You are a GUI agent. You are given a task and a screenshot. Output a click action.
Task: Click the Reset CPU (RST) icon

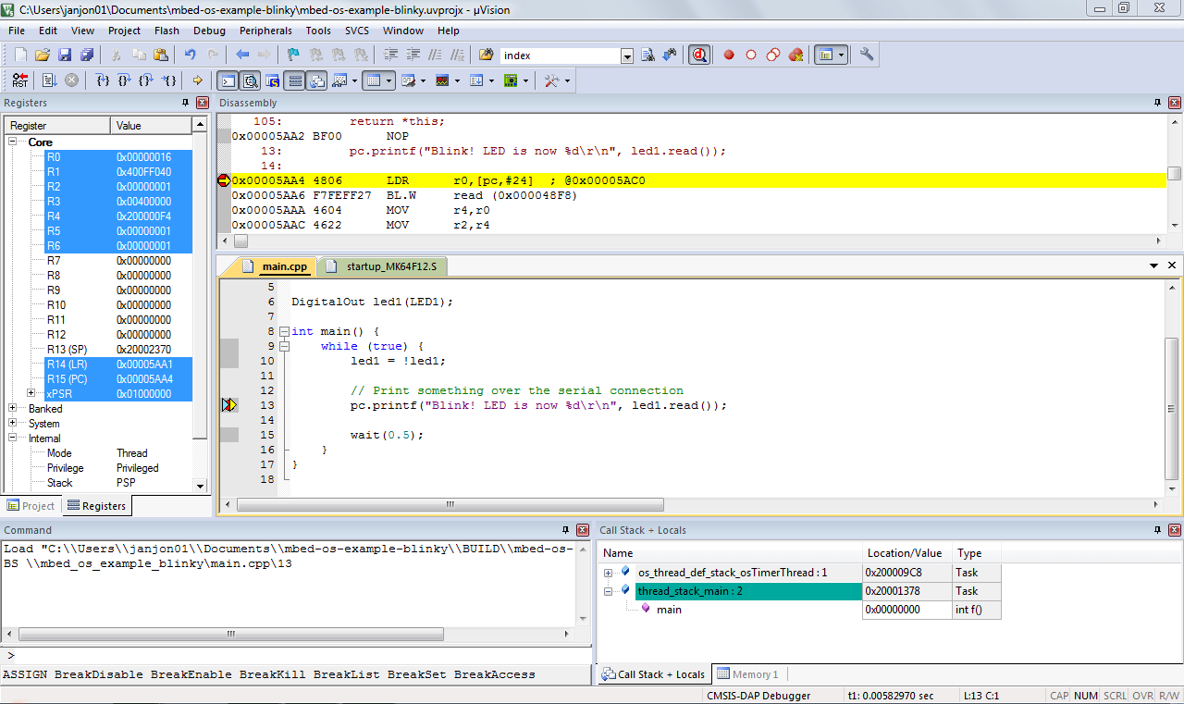click(18, 80)
